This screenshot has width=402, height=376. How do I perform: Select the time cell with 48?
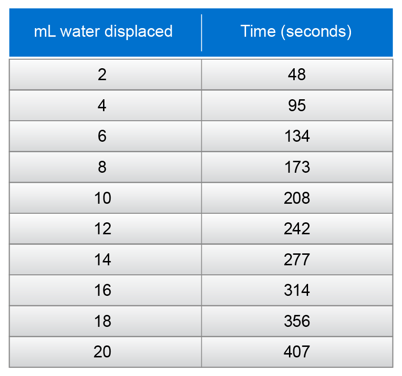pos(297,74)
